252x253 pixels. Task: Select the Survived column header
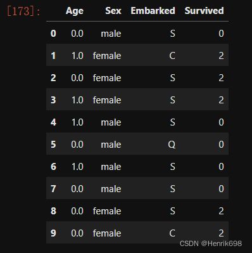click(x=205, y=11)
